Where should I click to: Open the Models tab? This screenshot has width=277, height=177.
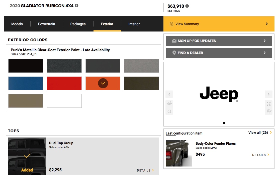17,24
